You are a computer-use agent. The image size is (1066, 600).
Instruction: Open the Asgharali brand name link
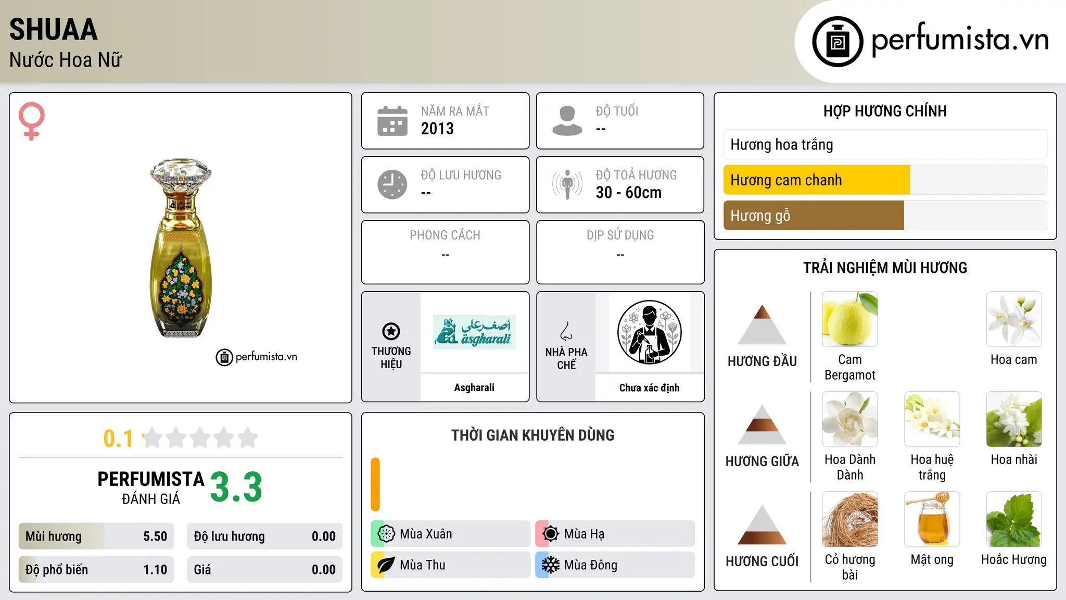[474, 387]
